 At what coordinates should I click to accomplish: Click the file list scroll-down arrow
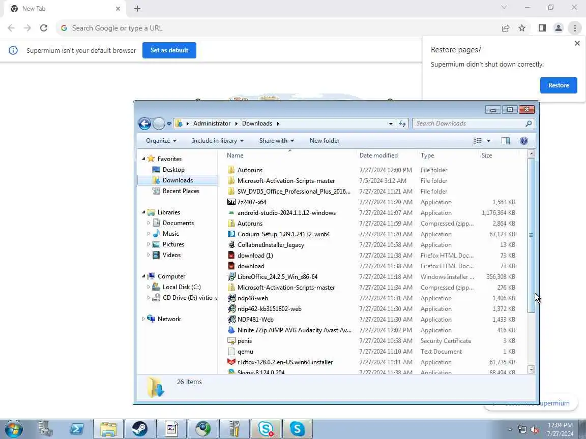(531, 369)
